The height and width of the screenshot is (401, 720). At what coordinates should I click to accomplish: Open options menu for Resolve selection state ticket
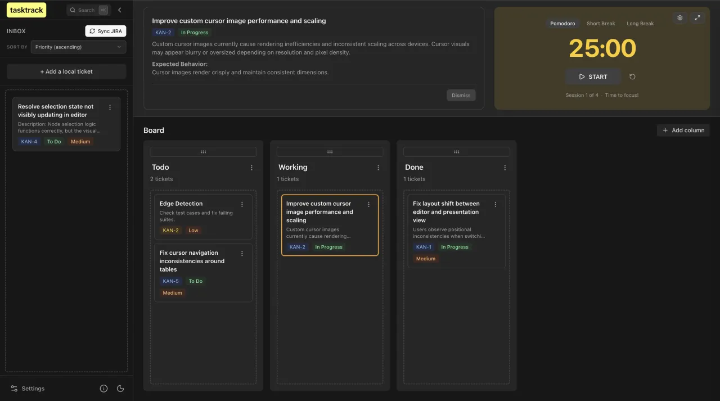pos(110,107)
